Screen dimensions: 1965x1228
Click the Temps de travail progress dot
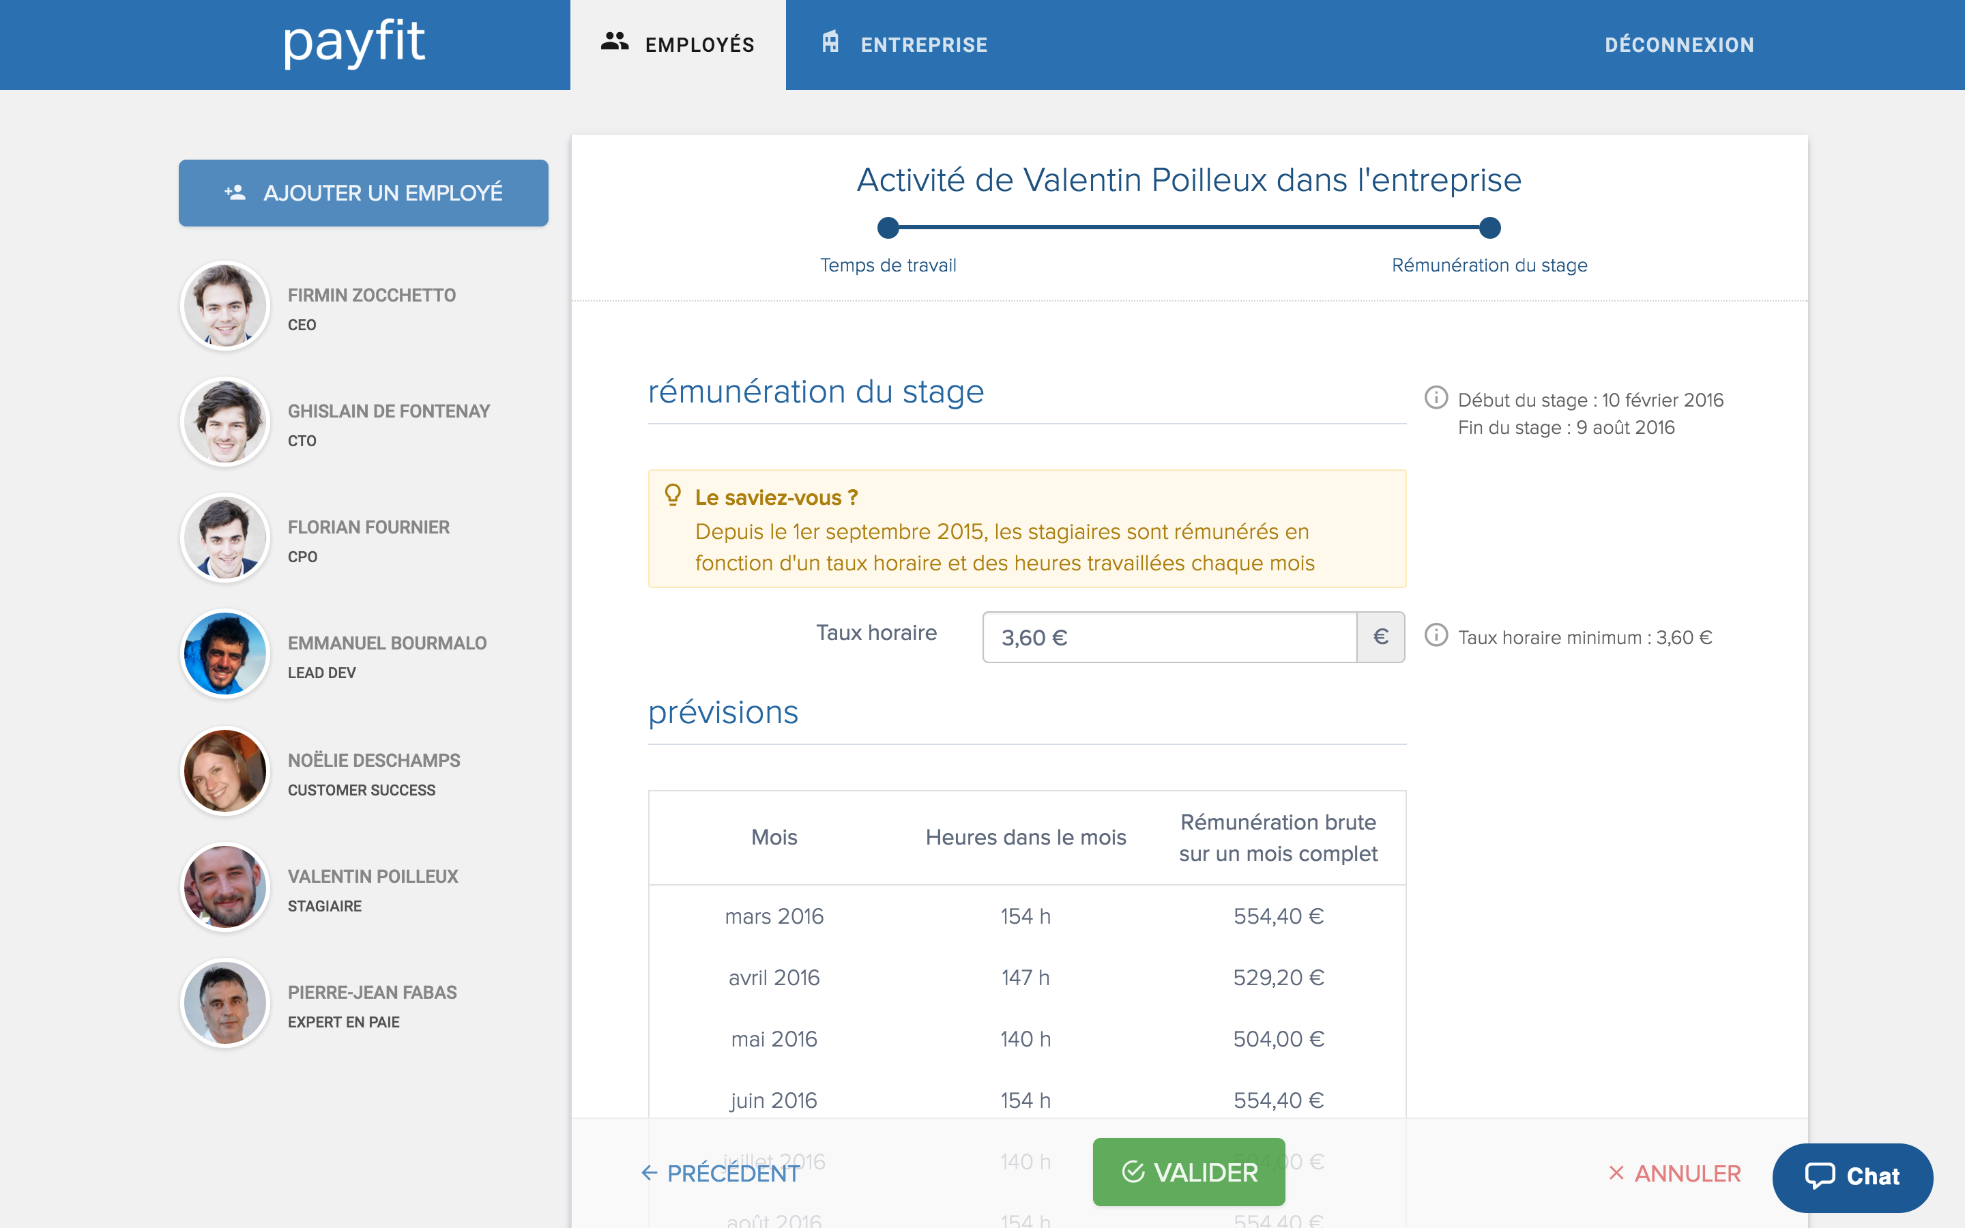(x=888, y=229)
